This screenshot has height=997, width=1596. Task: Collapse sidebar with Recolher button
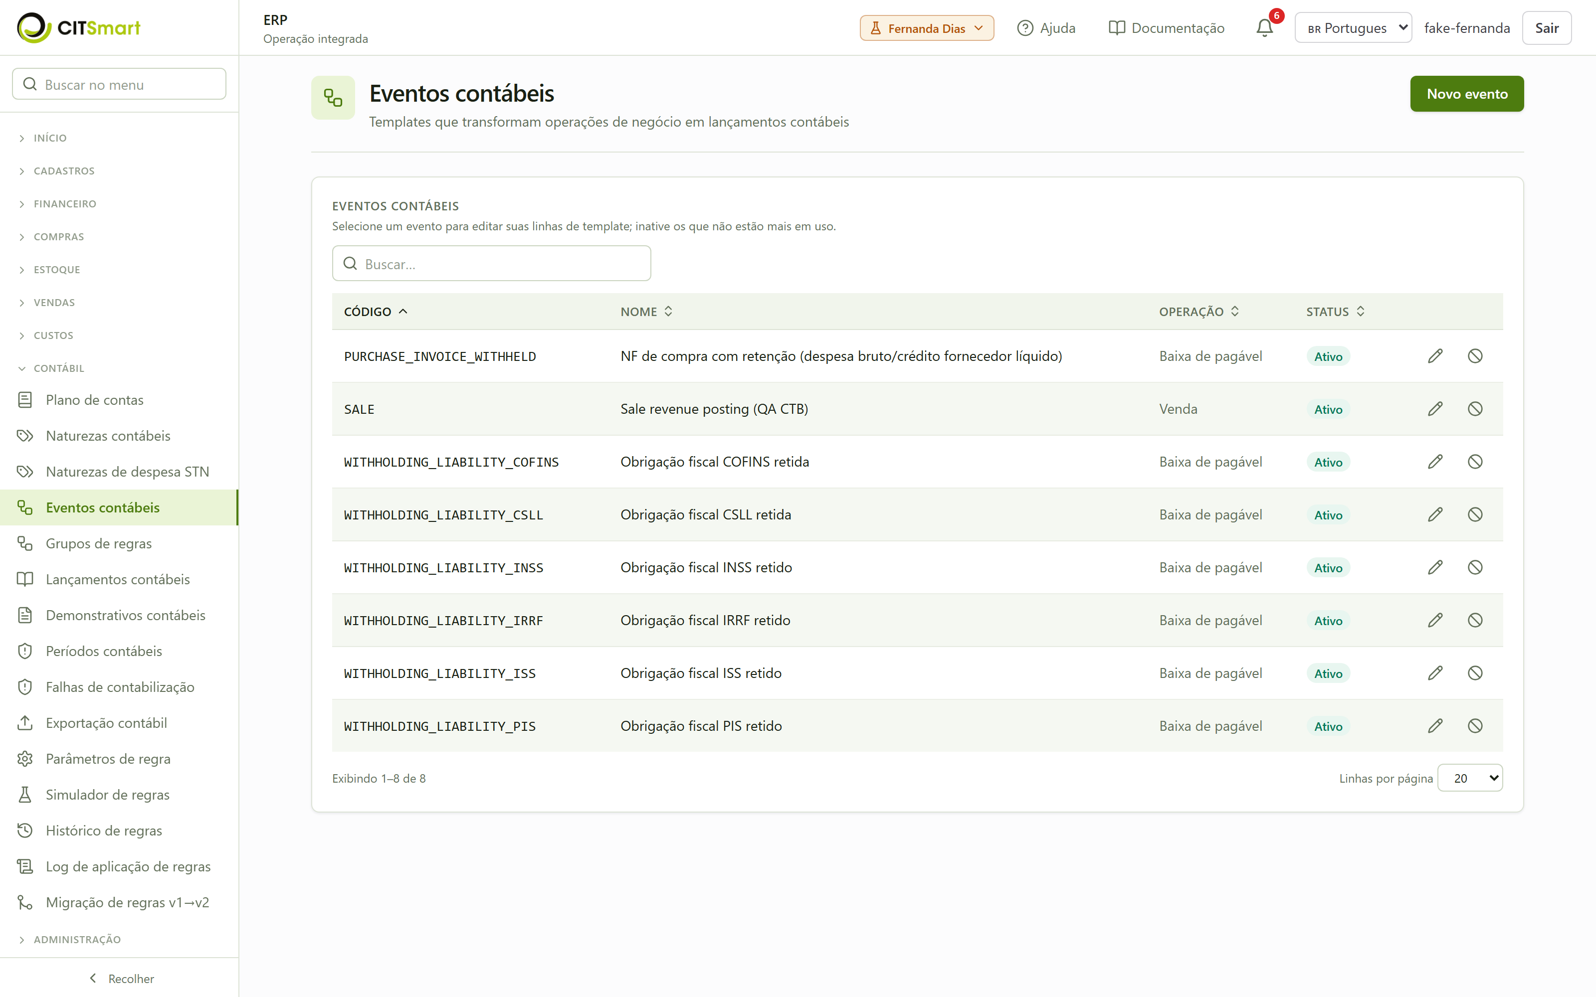(121, 979)
